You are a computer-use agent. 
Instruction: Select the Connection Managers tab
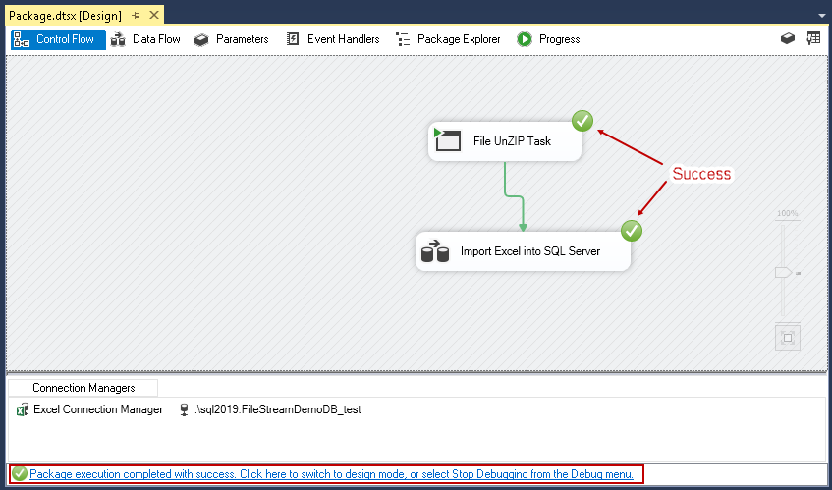[x=83, y=388]
